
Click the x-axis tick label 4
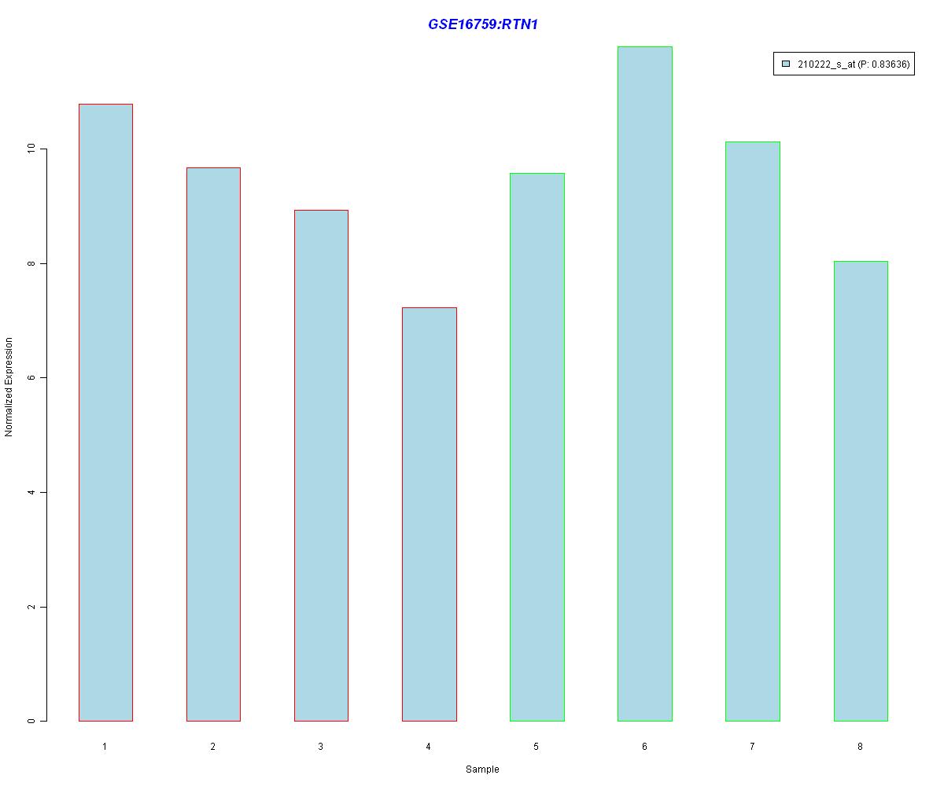(428, 747)
